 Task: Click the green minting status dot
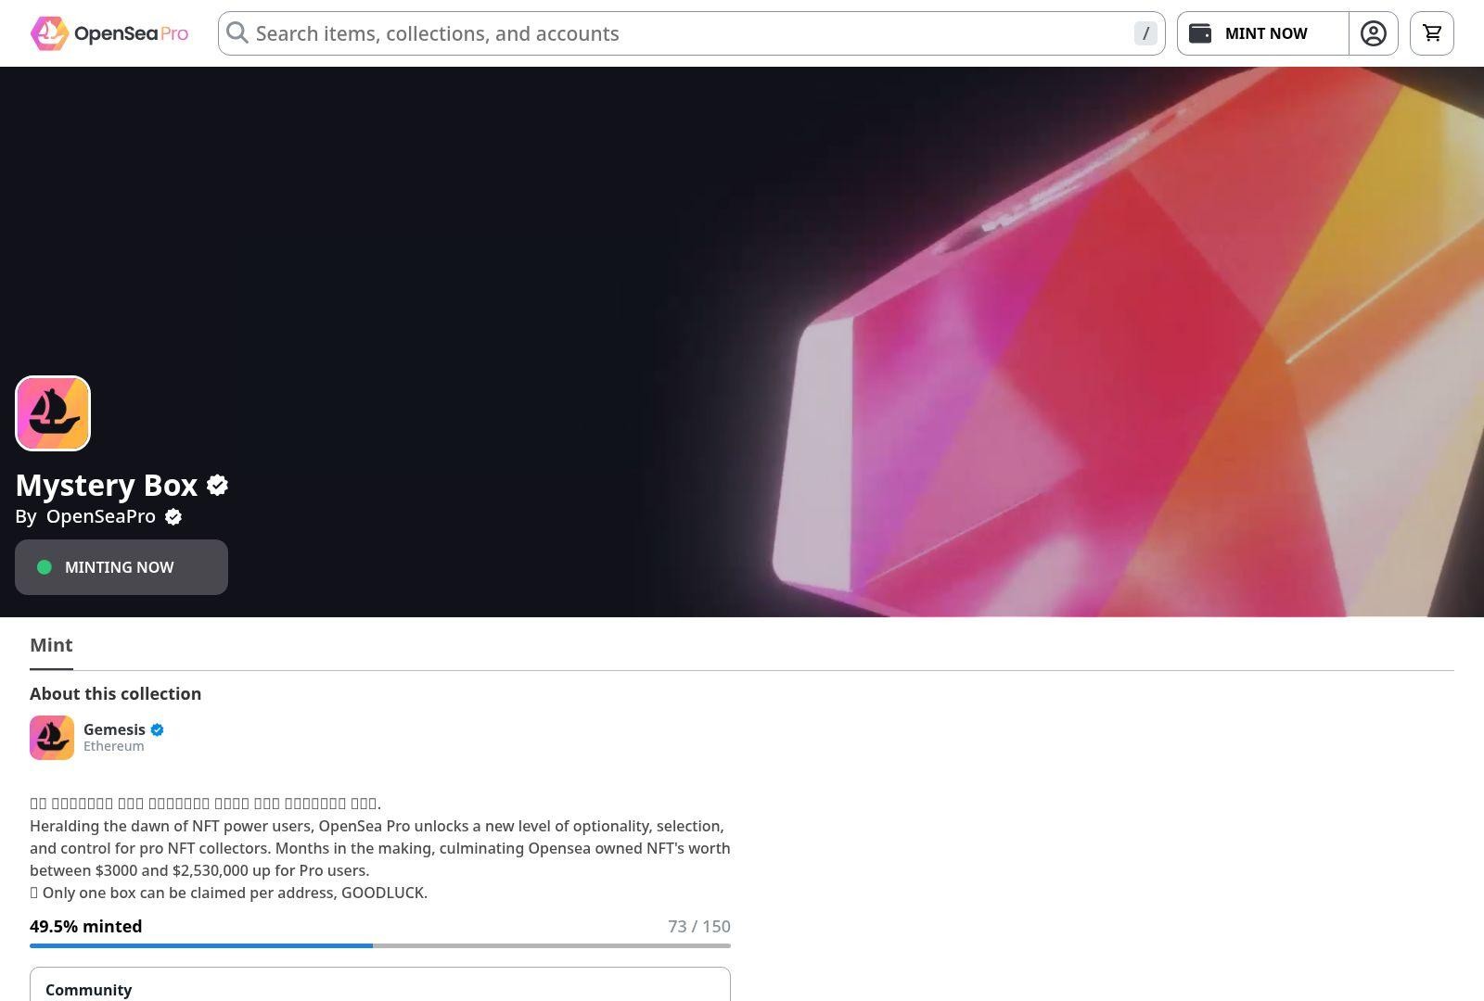45,567
